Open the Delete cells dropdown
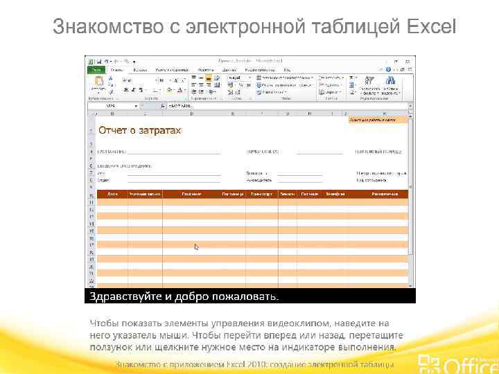This screenshot has height=374, width=499. pos(331,85)
